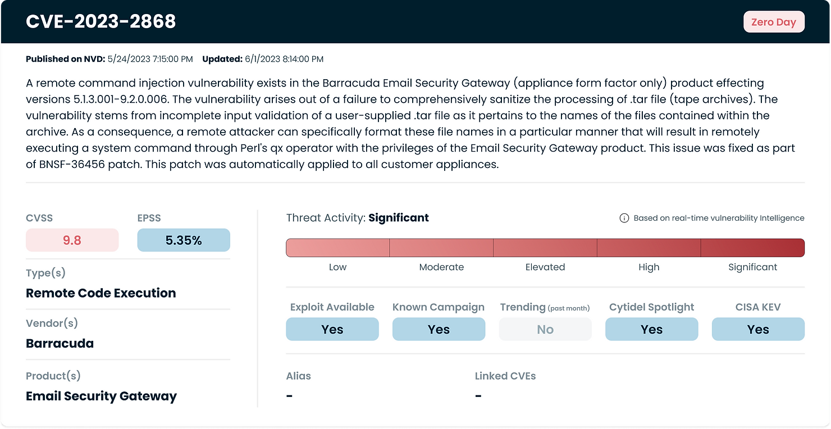Click the CISA KEV Yes indicator
The width and height of the screenshot is (831, 429).
(x=758, y=329)
